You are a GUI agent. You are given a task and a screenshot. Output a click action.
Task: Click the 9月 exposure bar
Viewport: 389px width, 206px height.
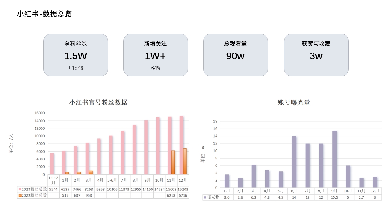coord(334,159)
